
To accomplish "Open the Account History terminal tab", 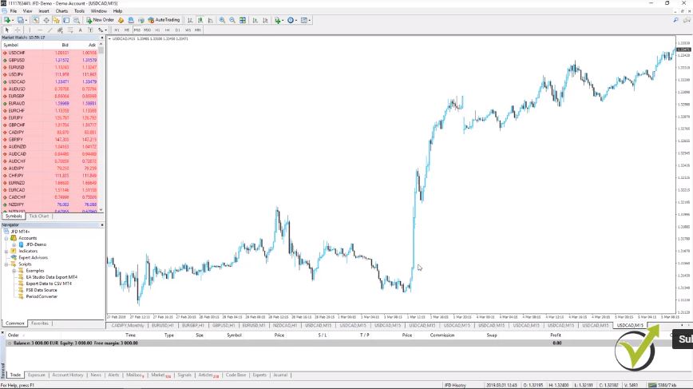I will point(68,375).
